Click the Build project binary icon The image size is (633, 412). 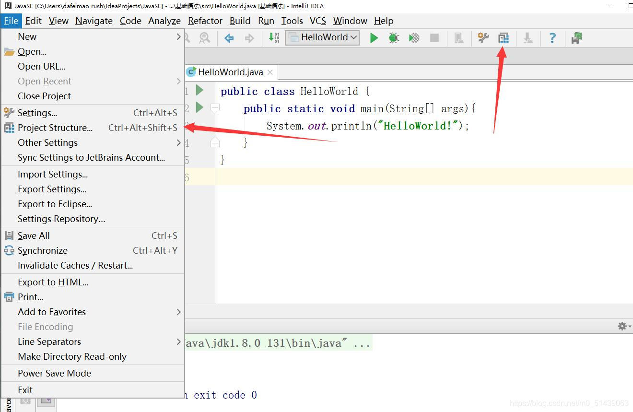tap(274, 38)
